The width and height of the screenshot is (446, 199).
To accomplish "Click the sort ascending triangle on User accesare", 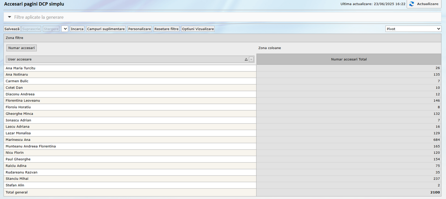I will tap(246, 59).
